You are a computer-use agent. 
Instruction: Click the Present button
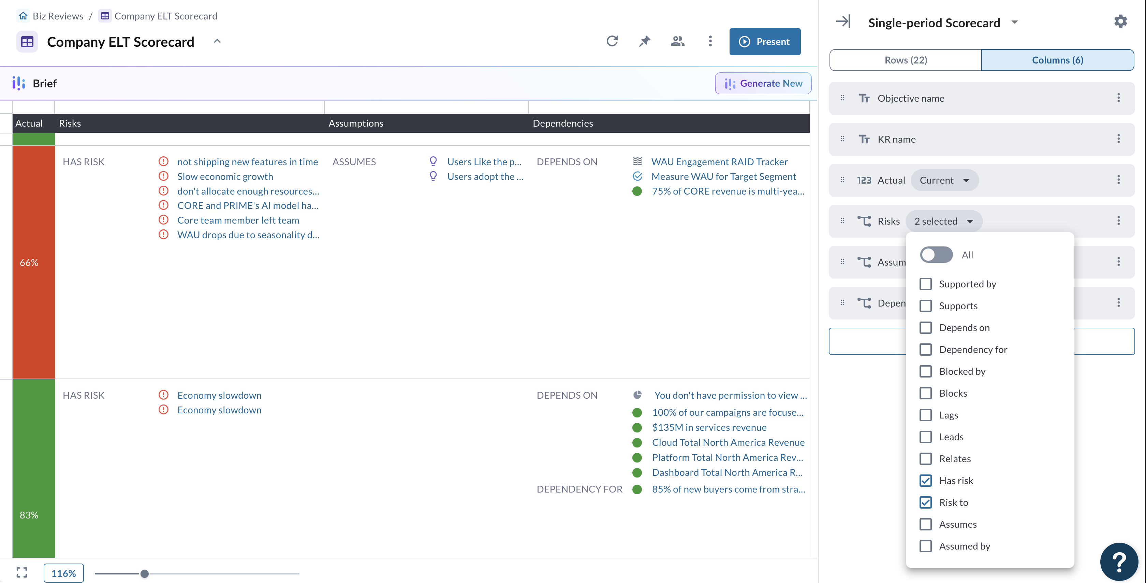pyautogui.click(x=764, y=41)
